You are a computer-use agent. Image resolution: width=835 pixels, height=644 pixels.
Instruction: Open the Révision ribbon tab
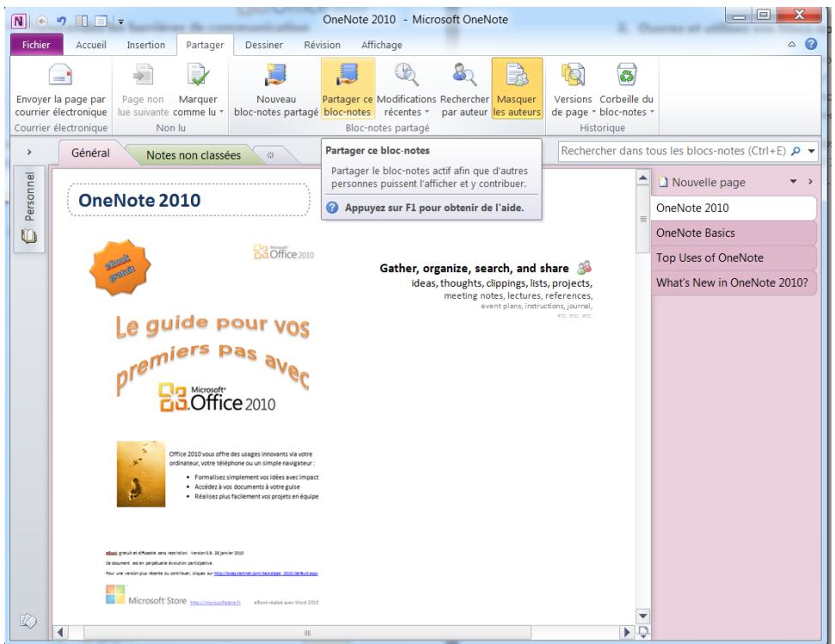pos(322,45)
